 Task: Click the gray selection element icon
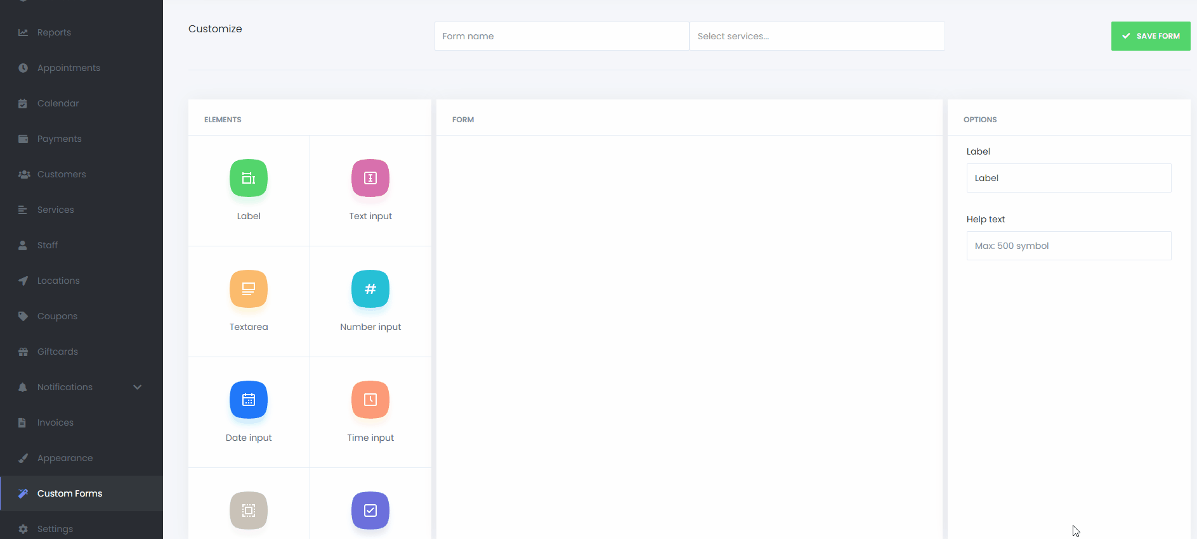249,510
